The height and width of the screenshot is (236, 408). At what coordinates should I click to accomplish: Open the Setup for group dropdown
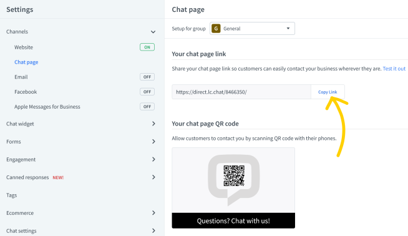pyautogui.click(x=252, y=28)
